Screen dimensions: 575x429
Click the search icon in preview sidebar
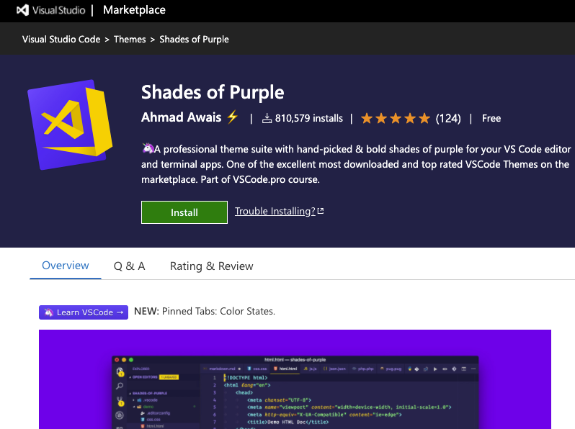[120, 386]
